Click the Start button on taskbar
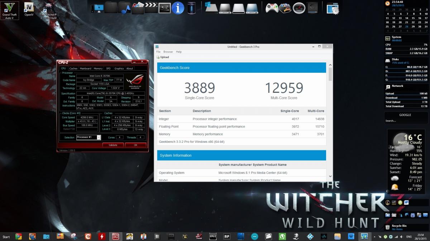The width and height of the screenshot is (430, 241). [6, 237]
